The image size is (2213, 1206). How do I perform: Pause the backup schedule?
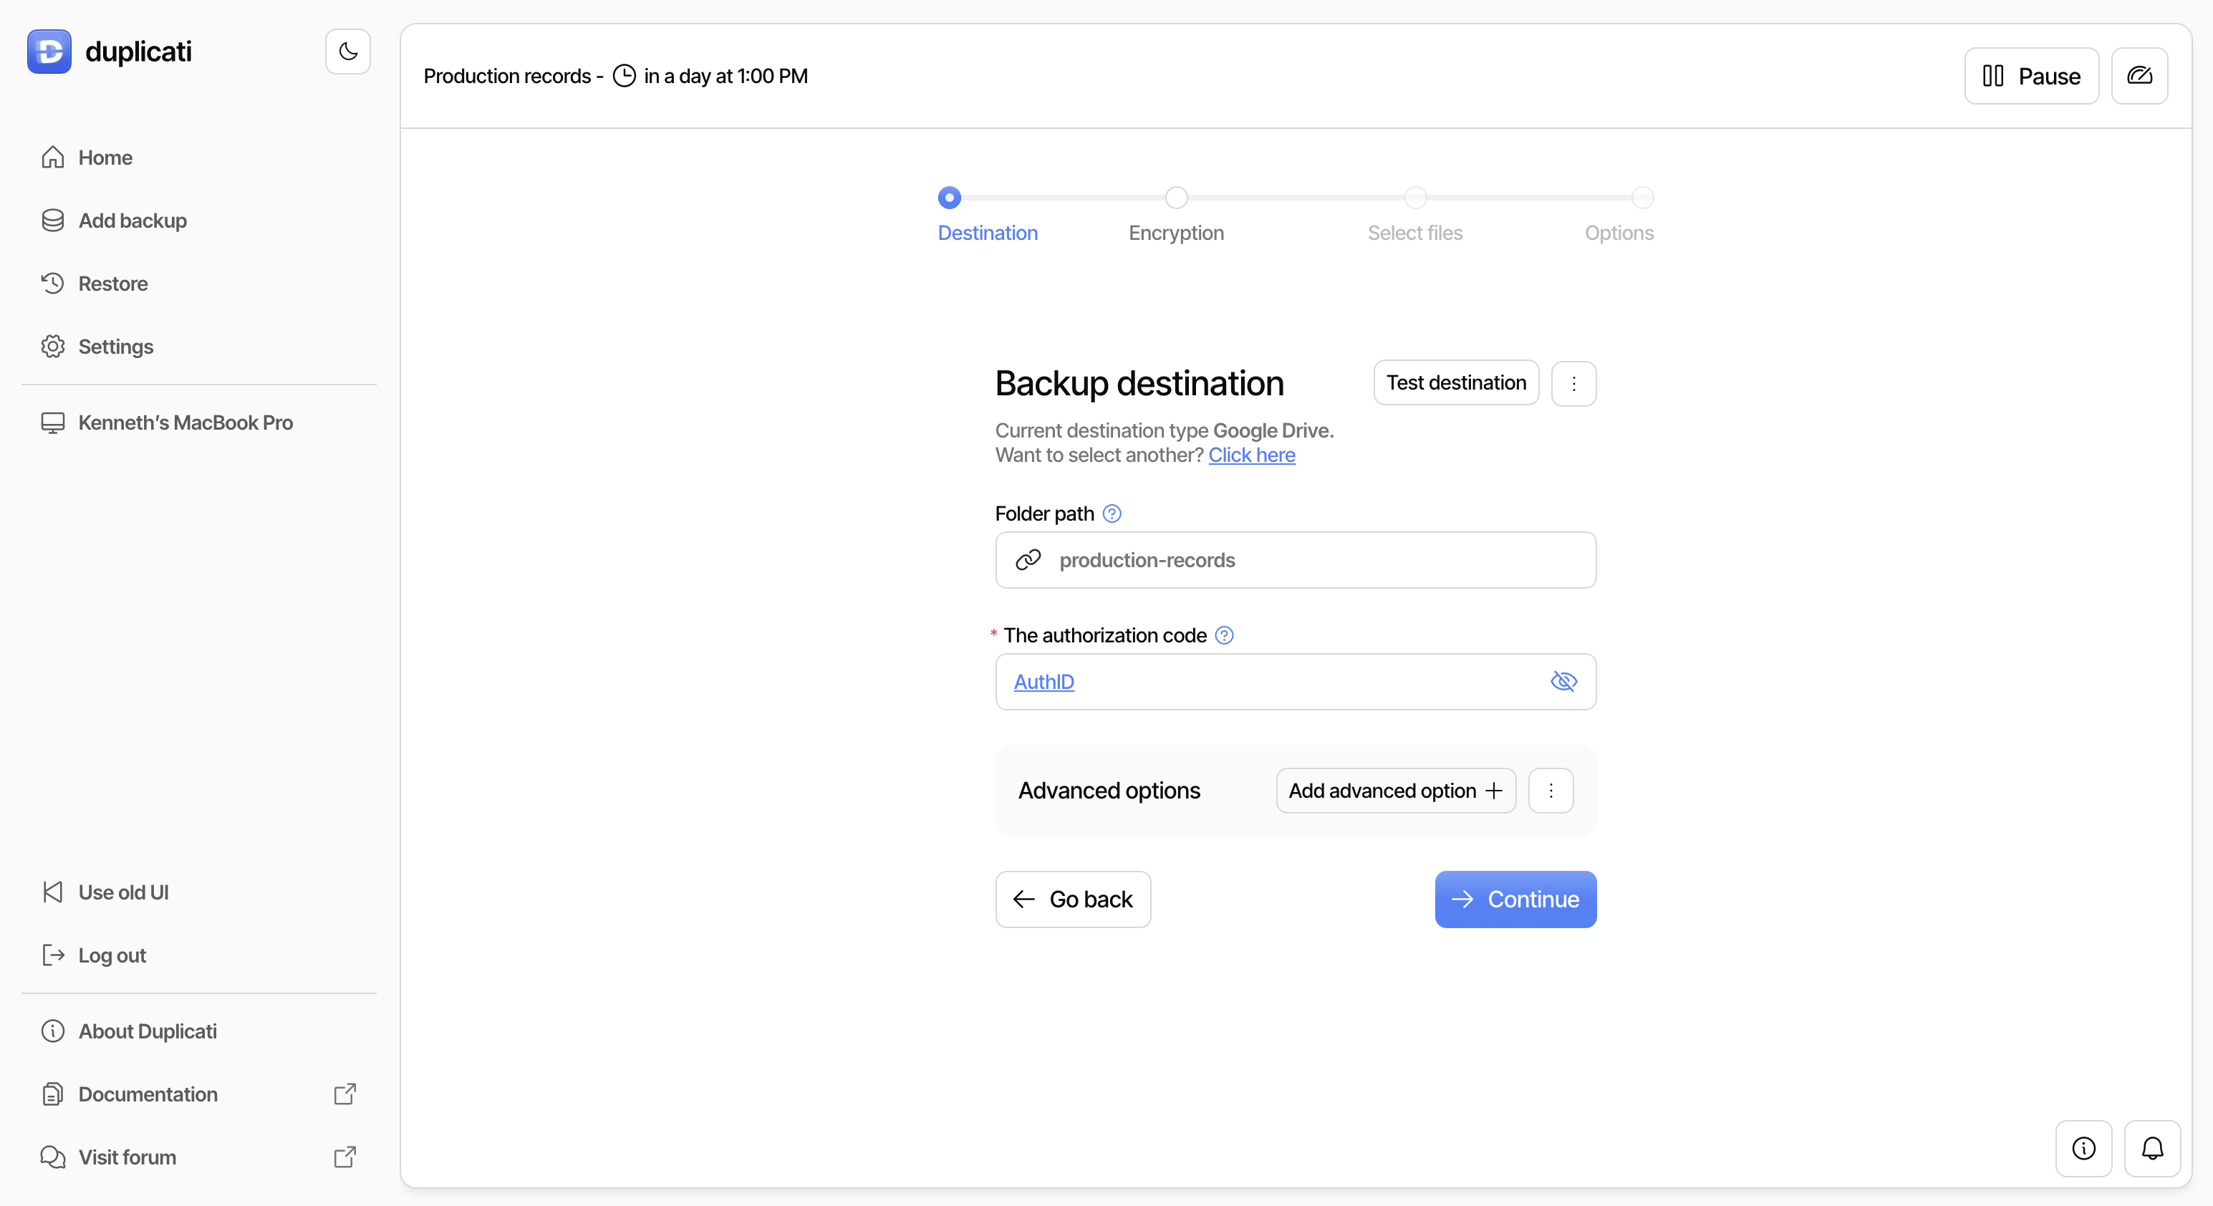[x=2031, y=76]
